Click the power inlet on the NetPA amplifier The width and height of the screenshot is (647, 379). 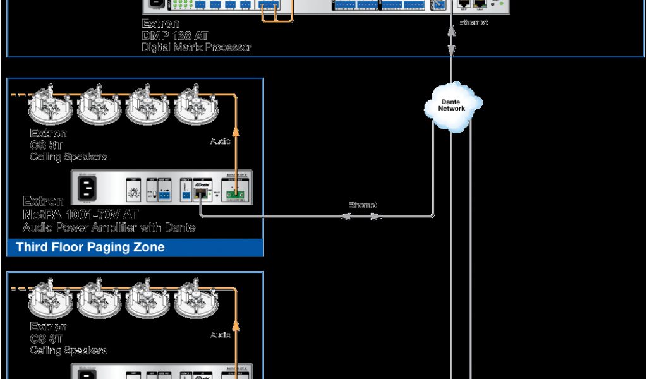pyautogui.click(x=88, y=188)
